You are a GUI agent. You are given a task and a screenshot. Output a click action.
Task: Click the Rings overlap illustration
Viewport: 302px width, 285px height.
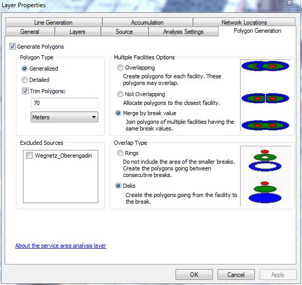click(x=265, y=161)
